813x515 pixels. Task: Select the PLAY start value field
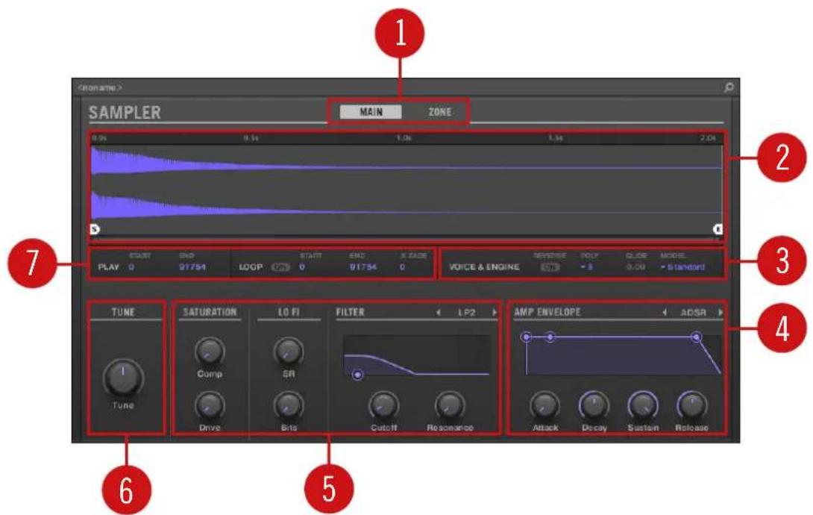pyautogui.click(x=132, y=267)
